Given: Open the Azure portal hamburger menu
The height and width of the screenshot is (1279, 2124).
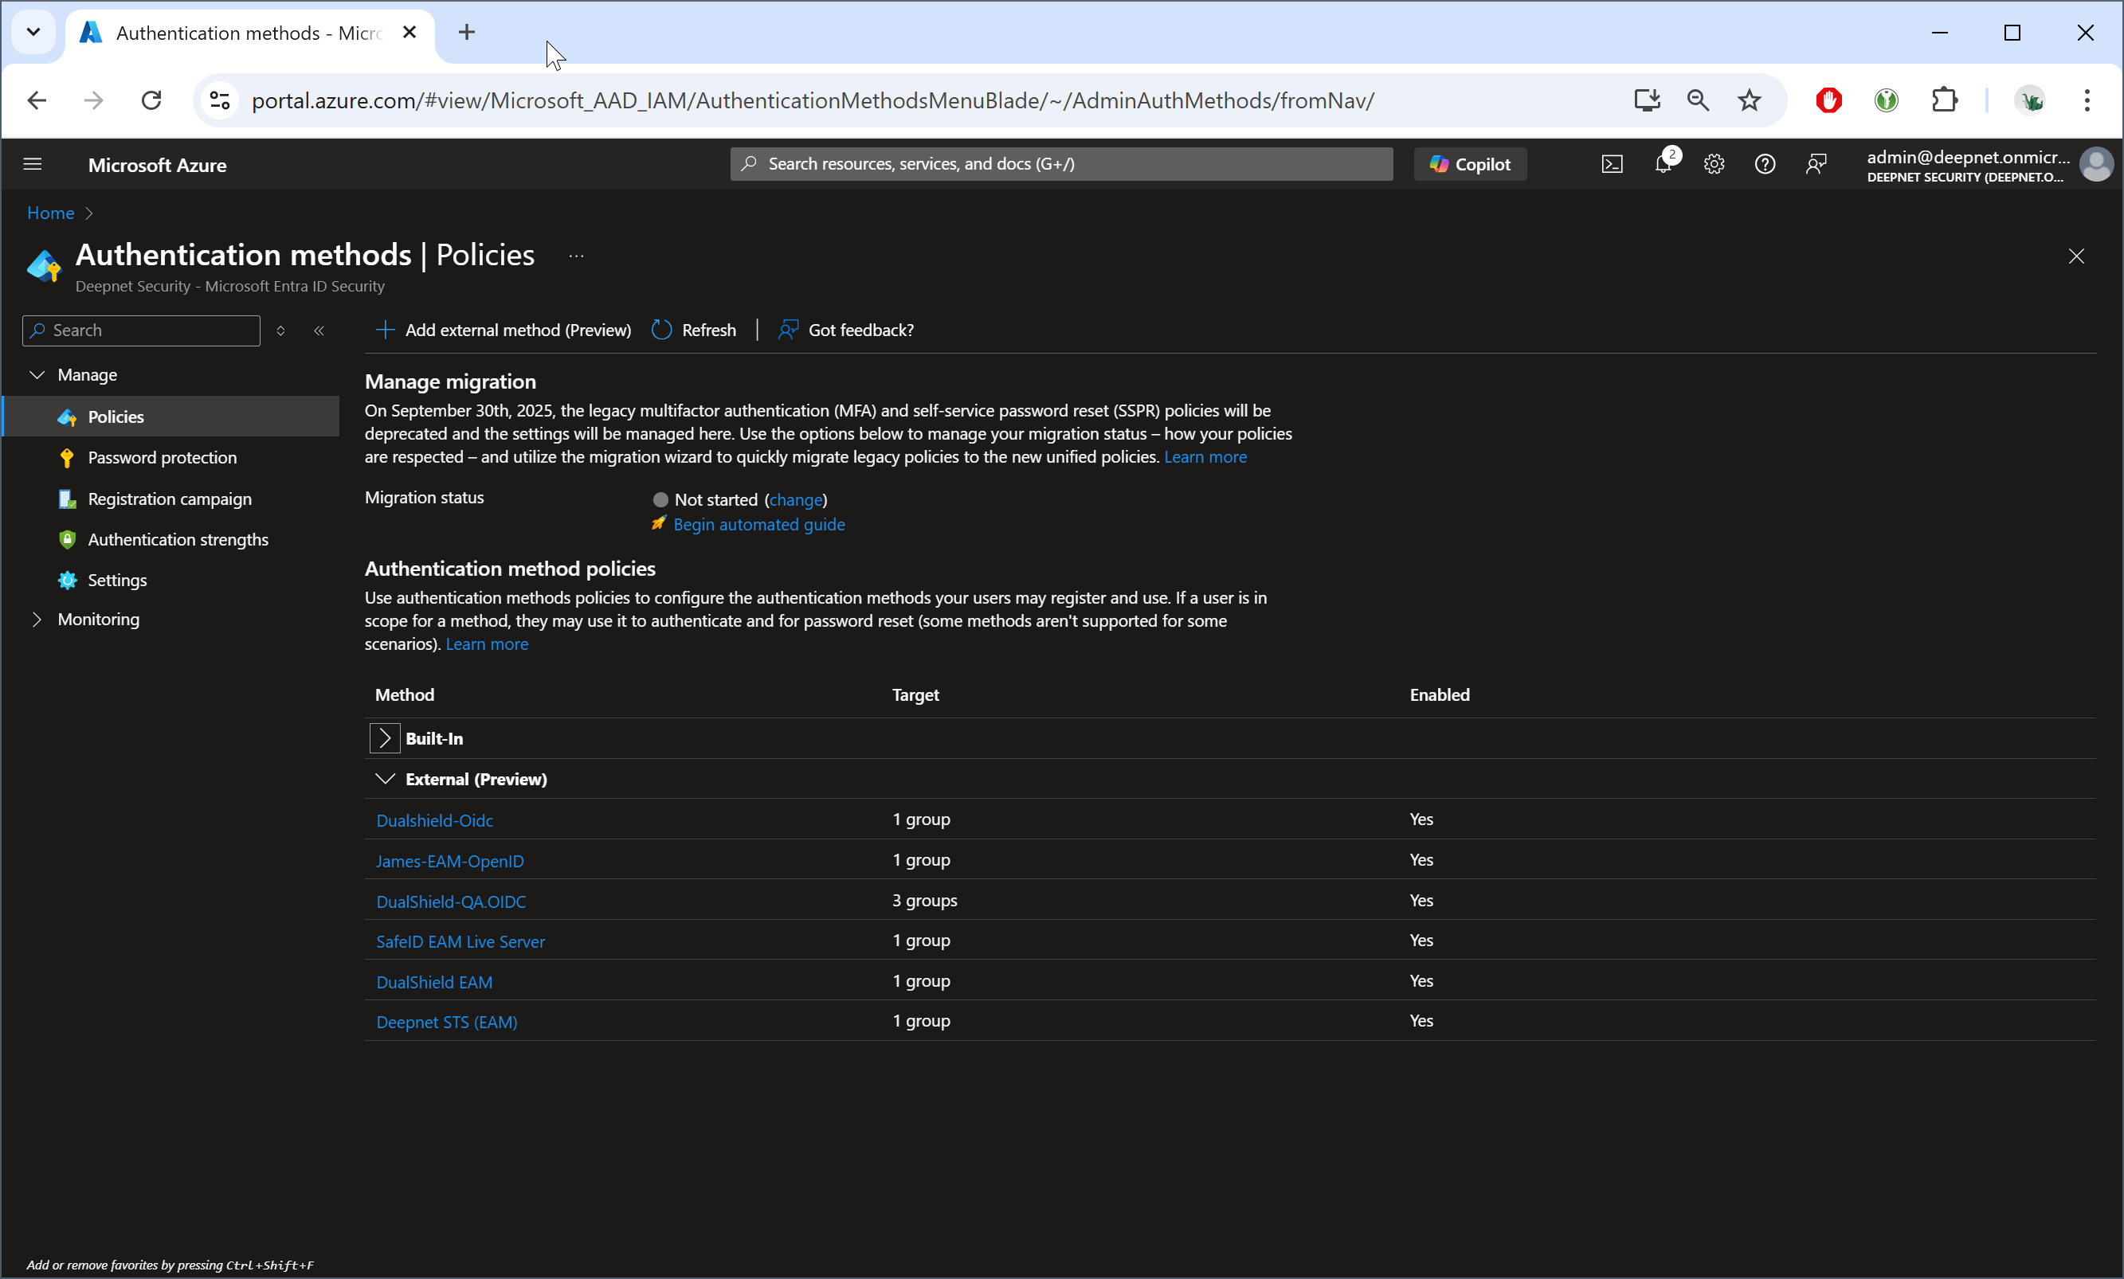Looking at the screenshot, I should pyautogui.click(x=33, y=164).
